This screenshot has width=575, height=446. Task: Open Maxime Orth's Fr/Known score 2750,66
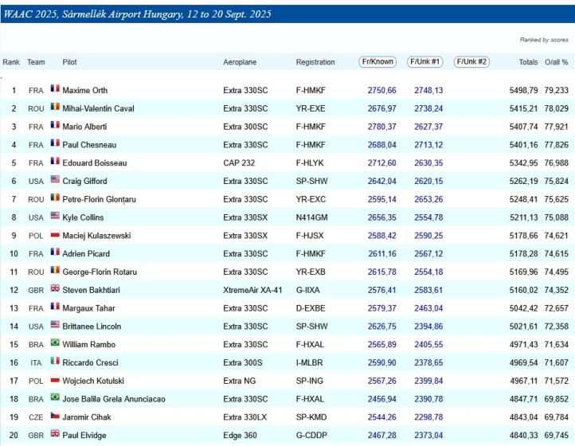381,91
